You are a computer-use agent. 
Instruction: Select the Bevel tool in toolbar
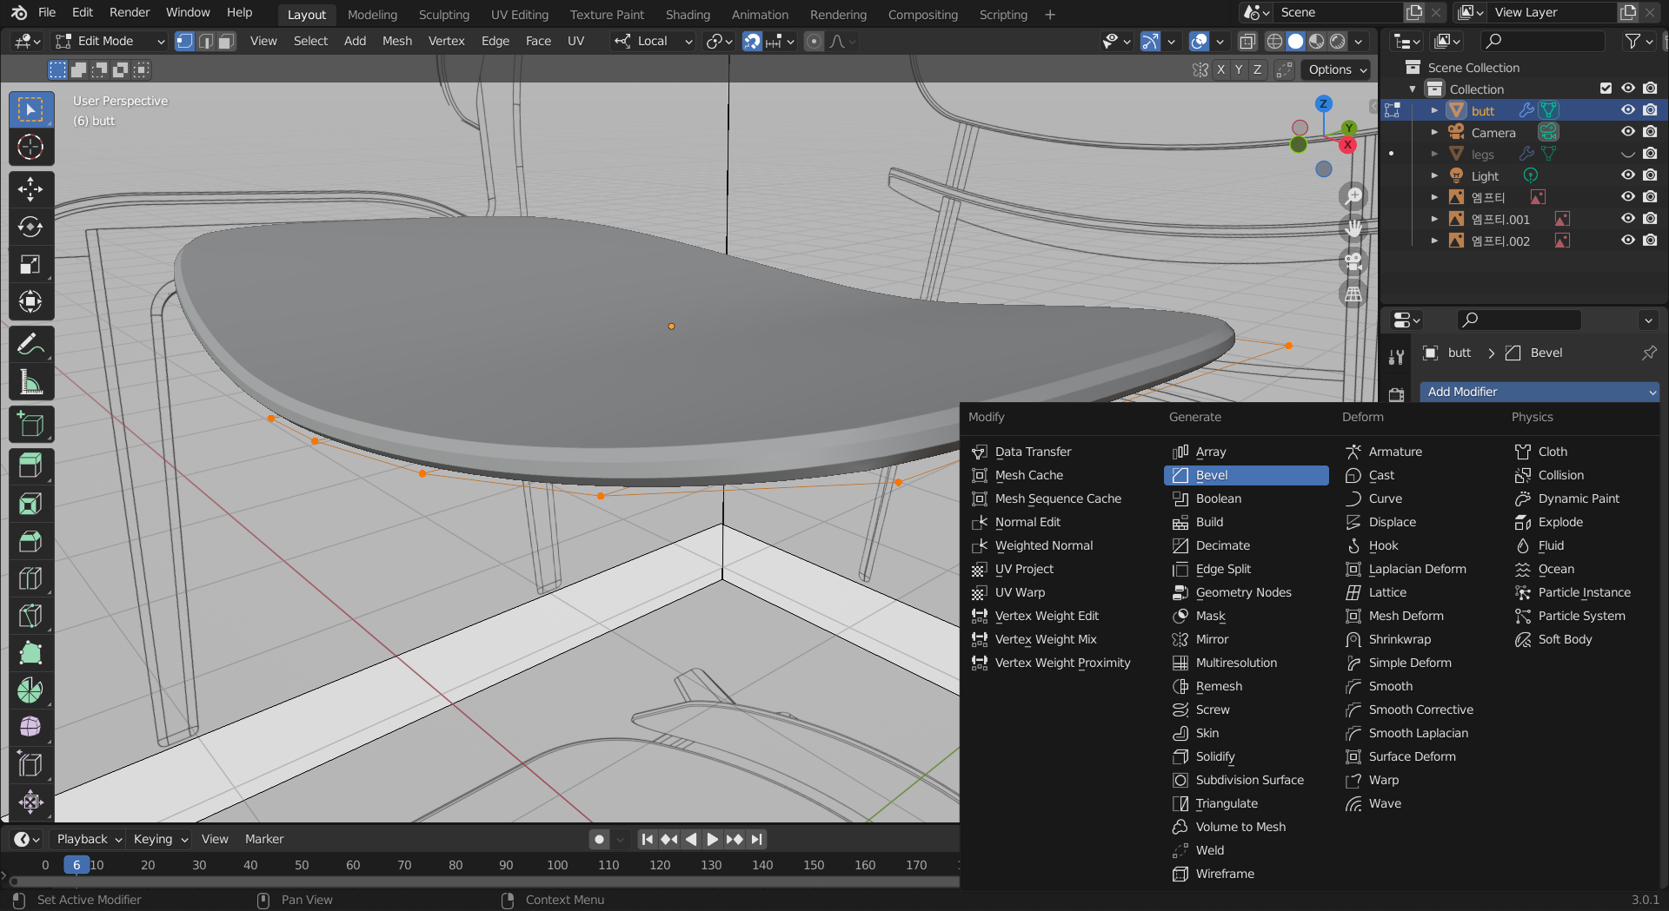click(x=31, y=541)
